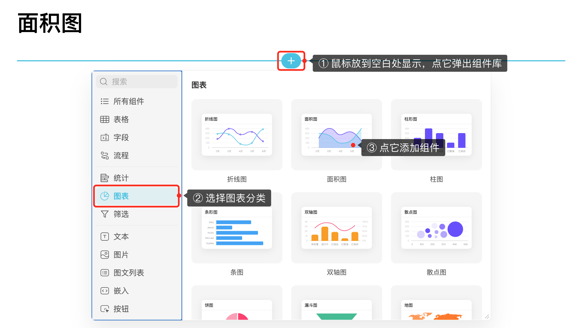Select the 表格 category
The image size is (584, 328).
pyautogui.click(x=137, y=119)
